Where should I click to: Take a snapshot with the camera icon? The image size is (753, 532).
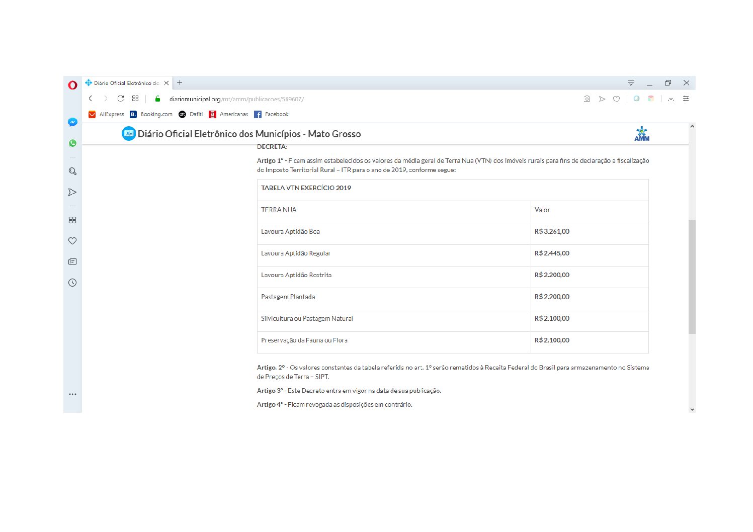click(x=587, y=99)
